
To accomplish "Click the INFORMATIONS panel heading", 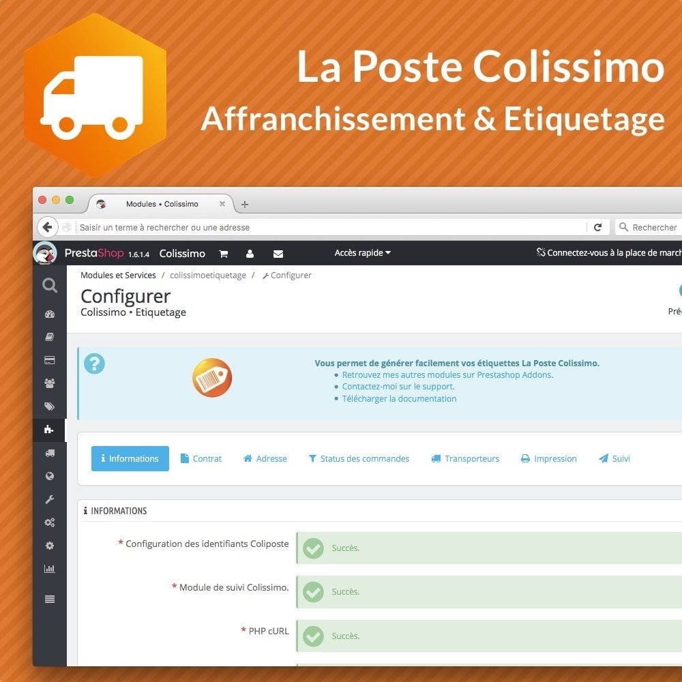I will [115, 511].
